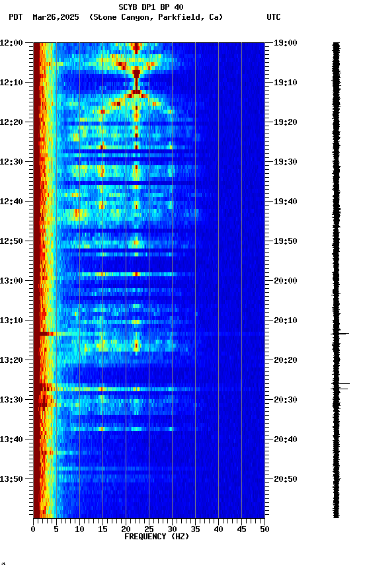365x571 pixels.
Task: Click the seismogram spike near 20:13 UTC
Action: coord(340,334)
